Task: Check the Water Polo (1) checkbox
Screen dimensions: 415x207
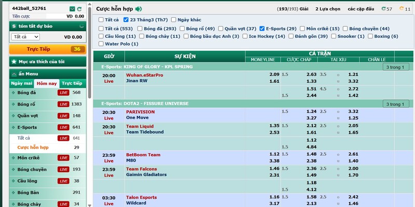Action: pos(101,44)
